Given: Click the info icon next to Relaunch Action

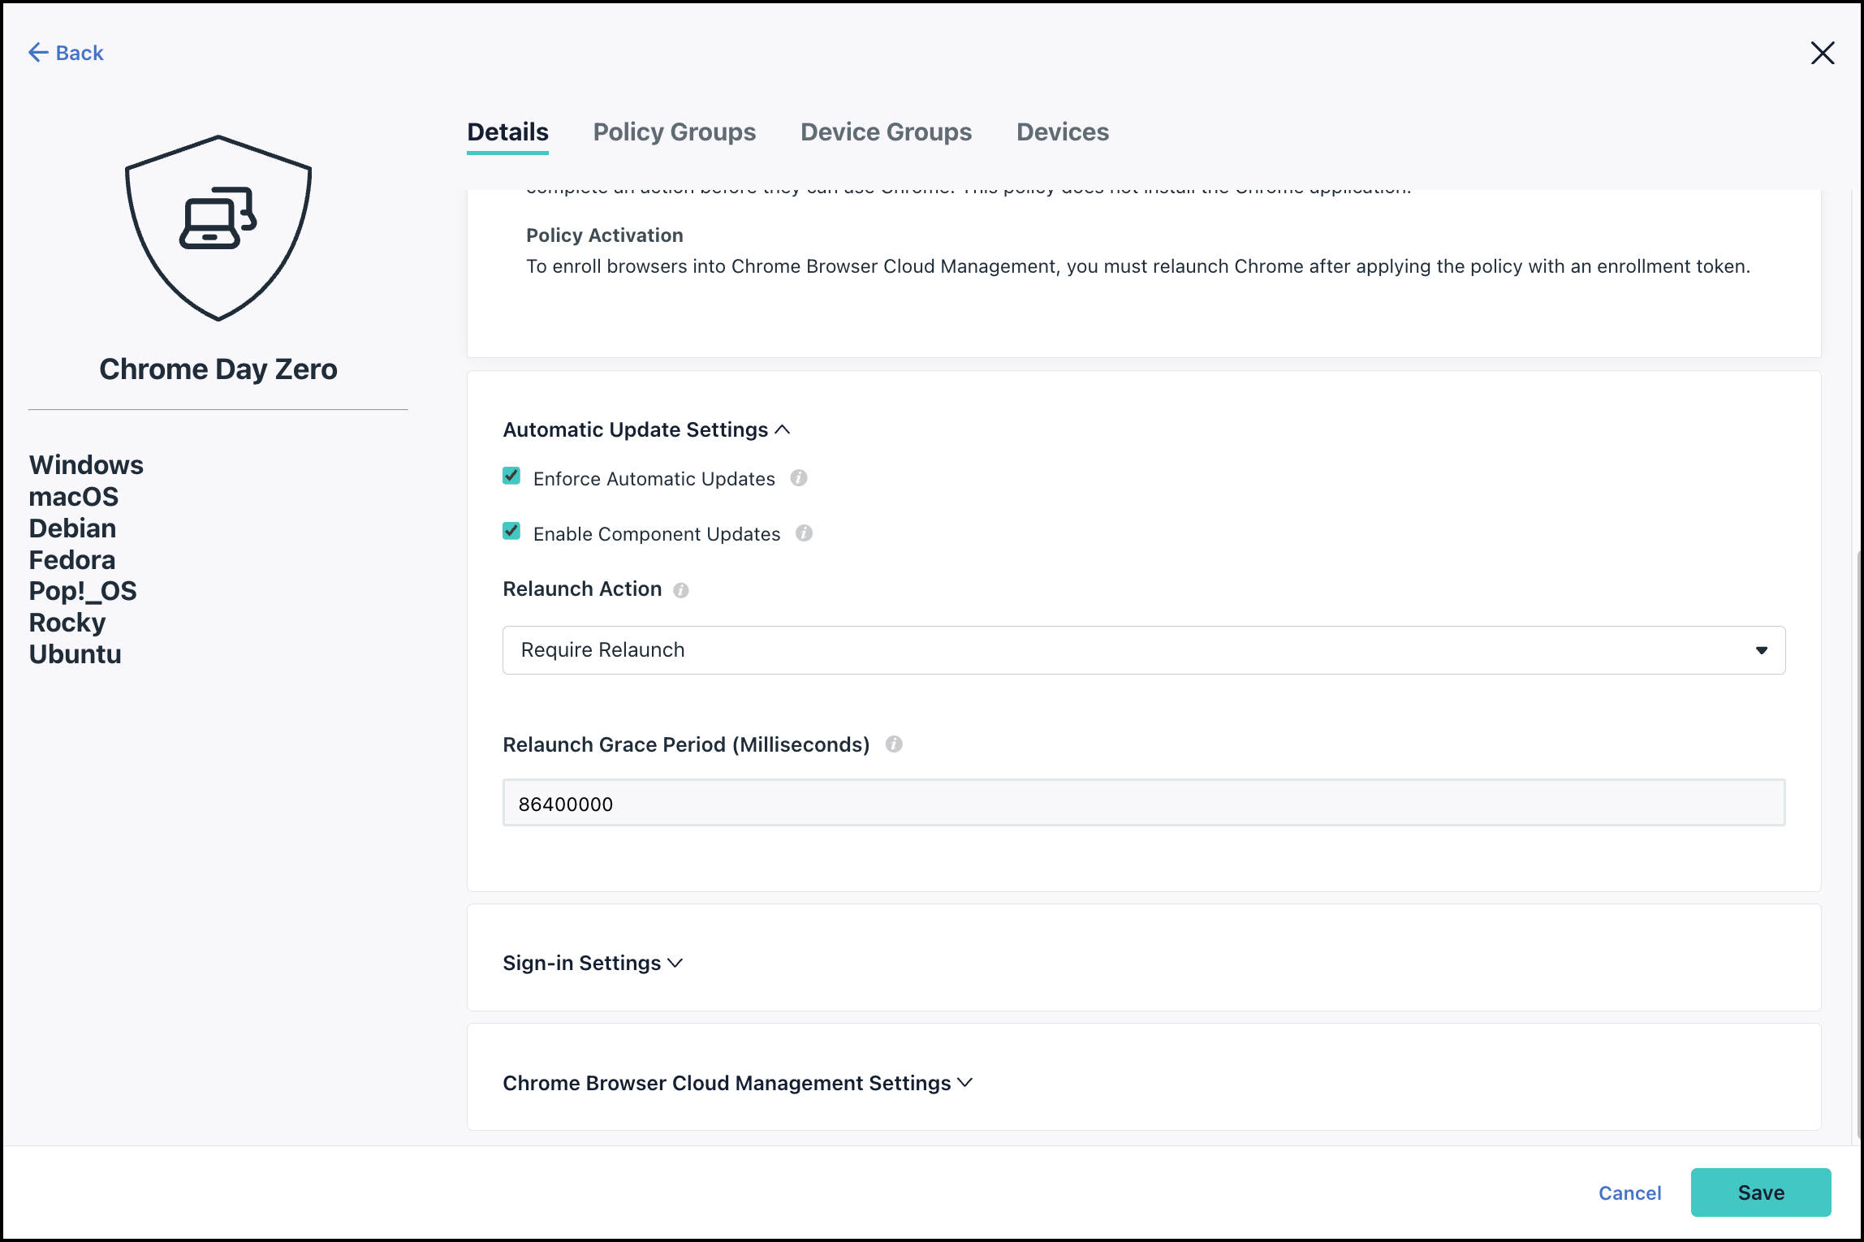Looking at the screenshot, I should 680,590.
